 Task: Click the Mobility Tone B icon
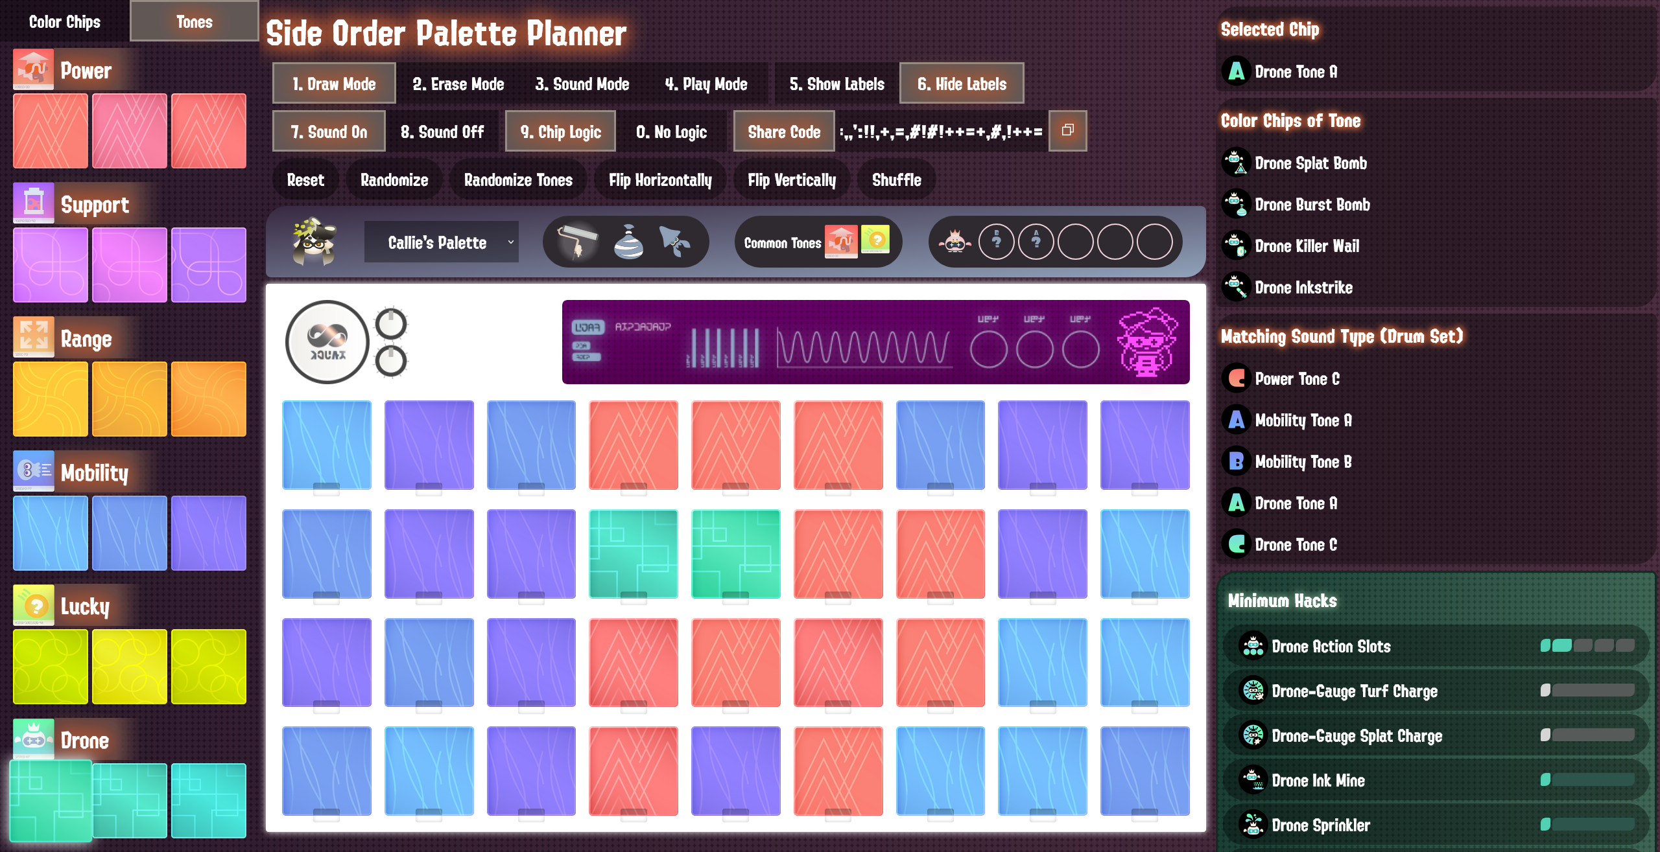click(1236, 461)
